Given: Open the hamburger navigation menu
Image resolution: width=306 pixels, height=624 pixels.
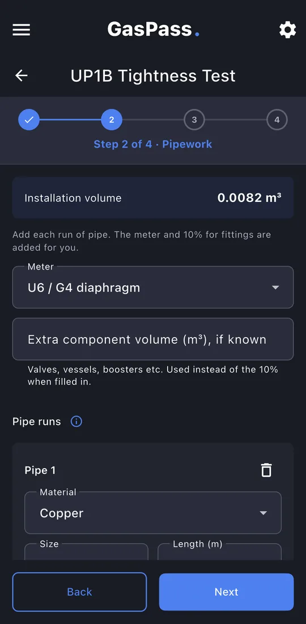Looking at the screenshot, I should point(21,30).
